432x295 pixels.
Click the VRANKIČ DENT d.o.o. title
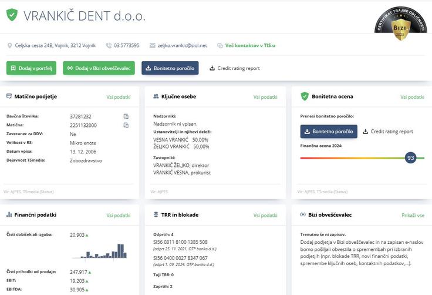[x=85, y=15]
